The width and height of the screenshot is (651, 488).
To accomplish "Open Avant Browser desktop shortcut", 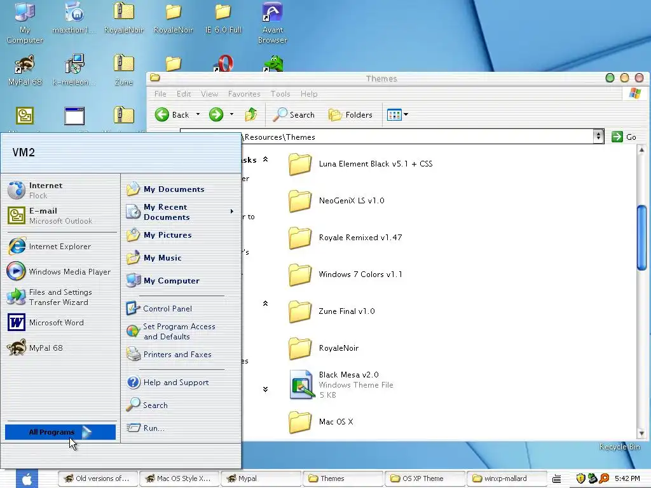I will point(272,22).
